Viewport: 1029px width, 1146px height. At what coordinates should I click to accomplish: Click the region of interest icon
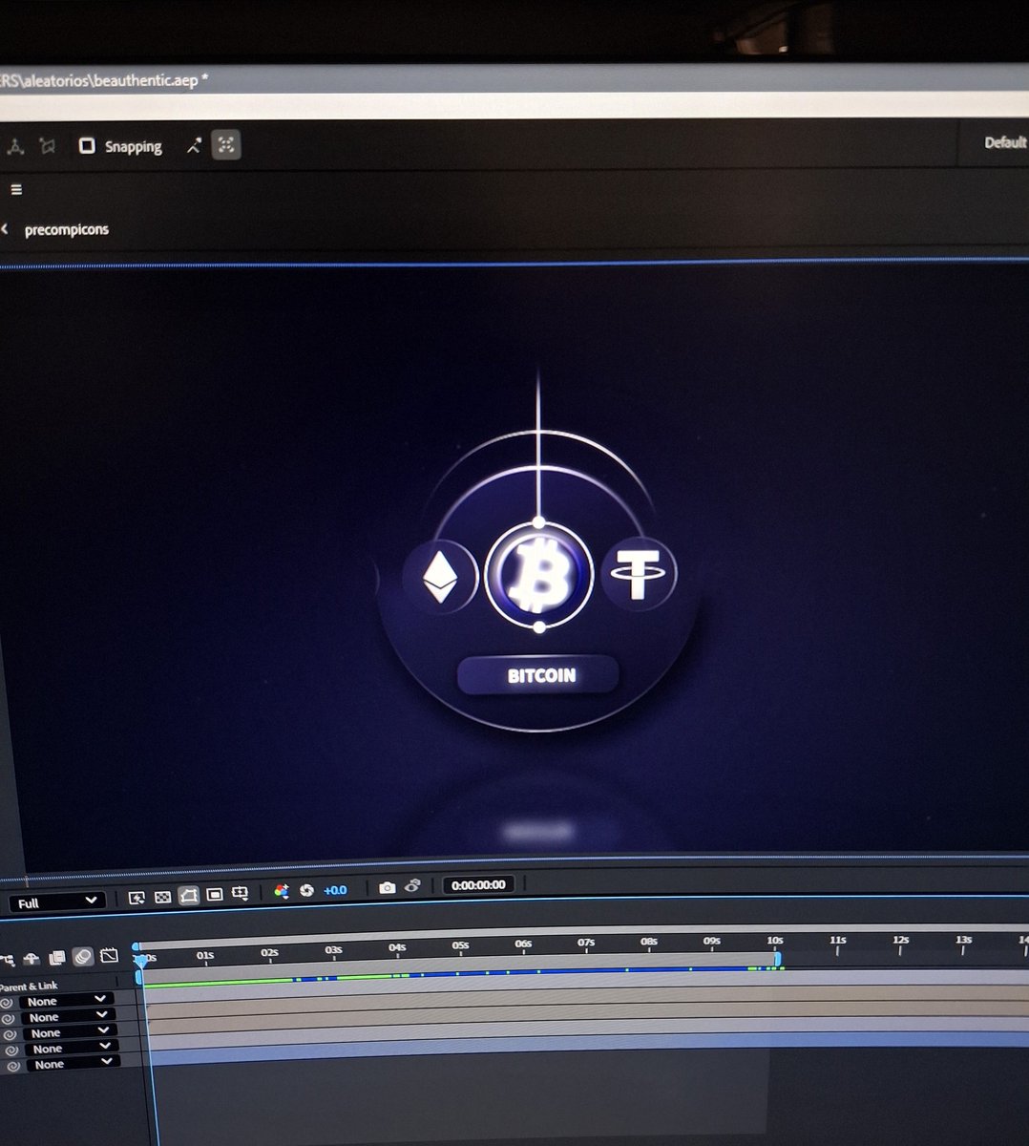[x=215, y=895]
